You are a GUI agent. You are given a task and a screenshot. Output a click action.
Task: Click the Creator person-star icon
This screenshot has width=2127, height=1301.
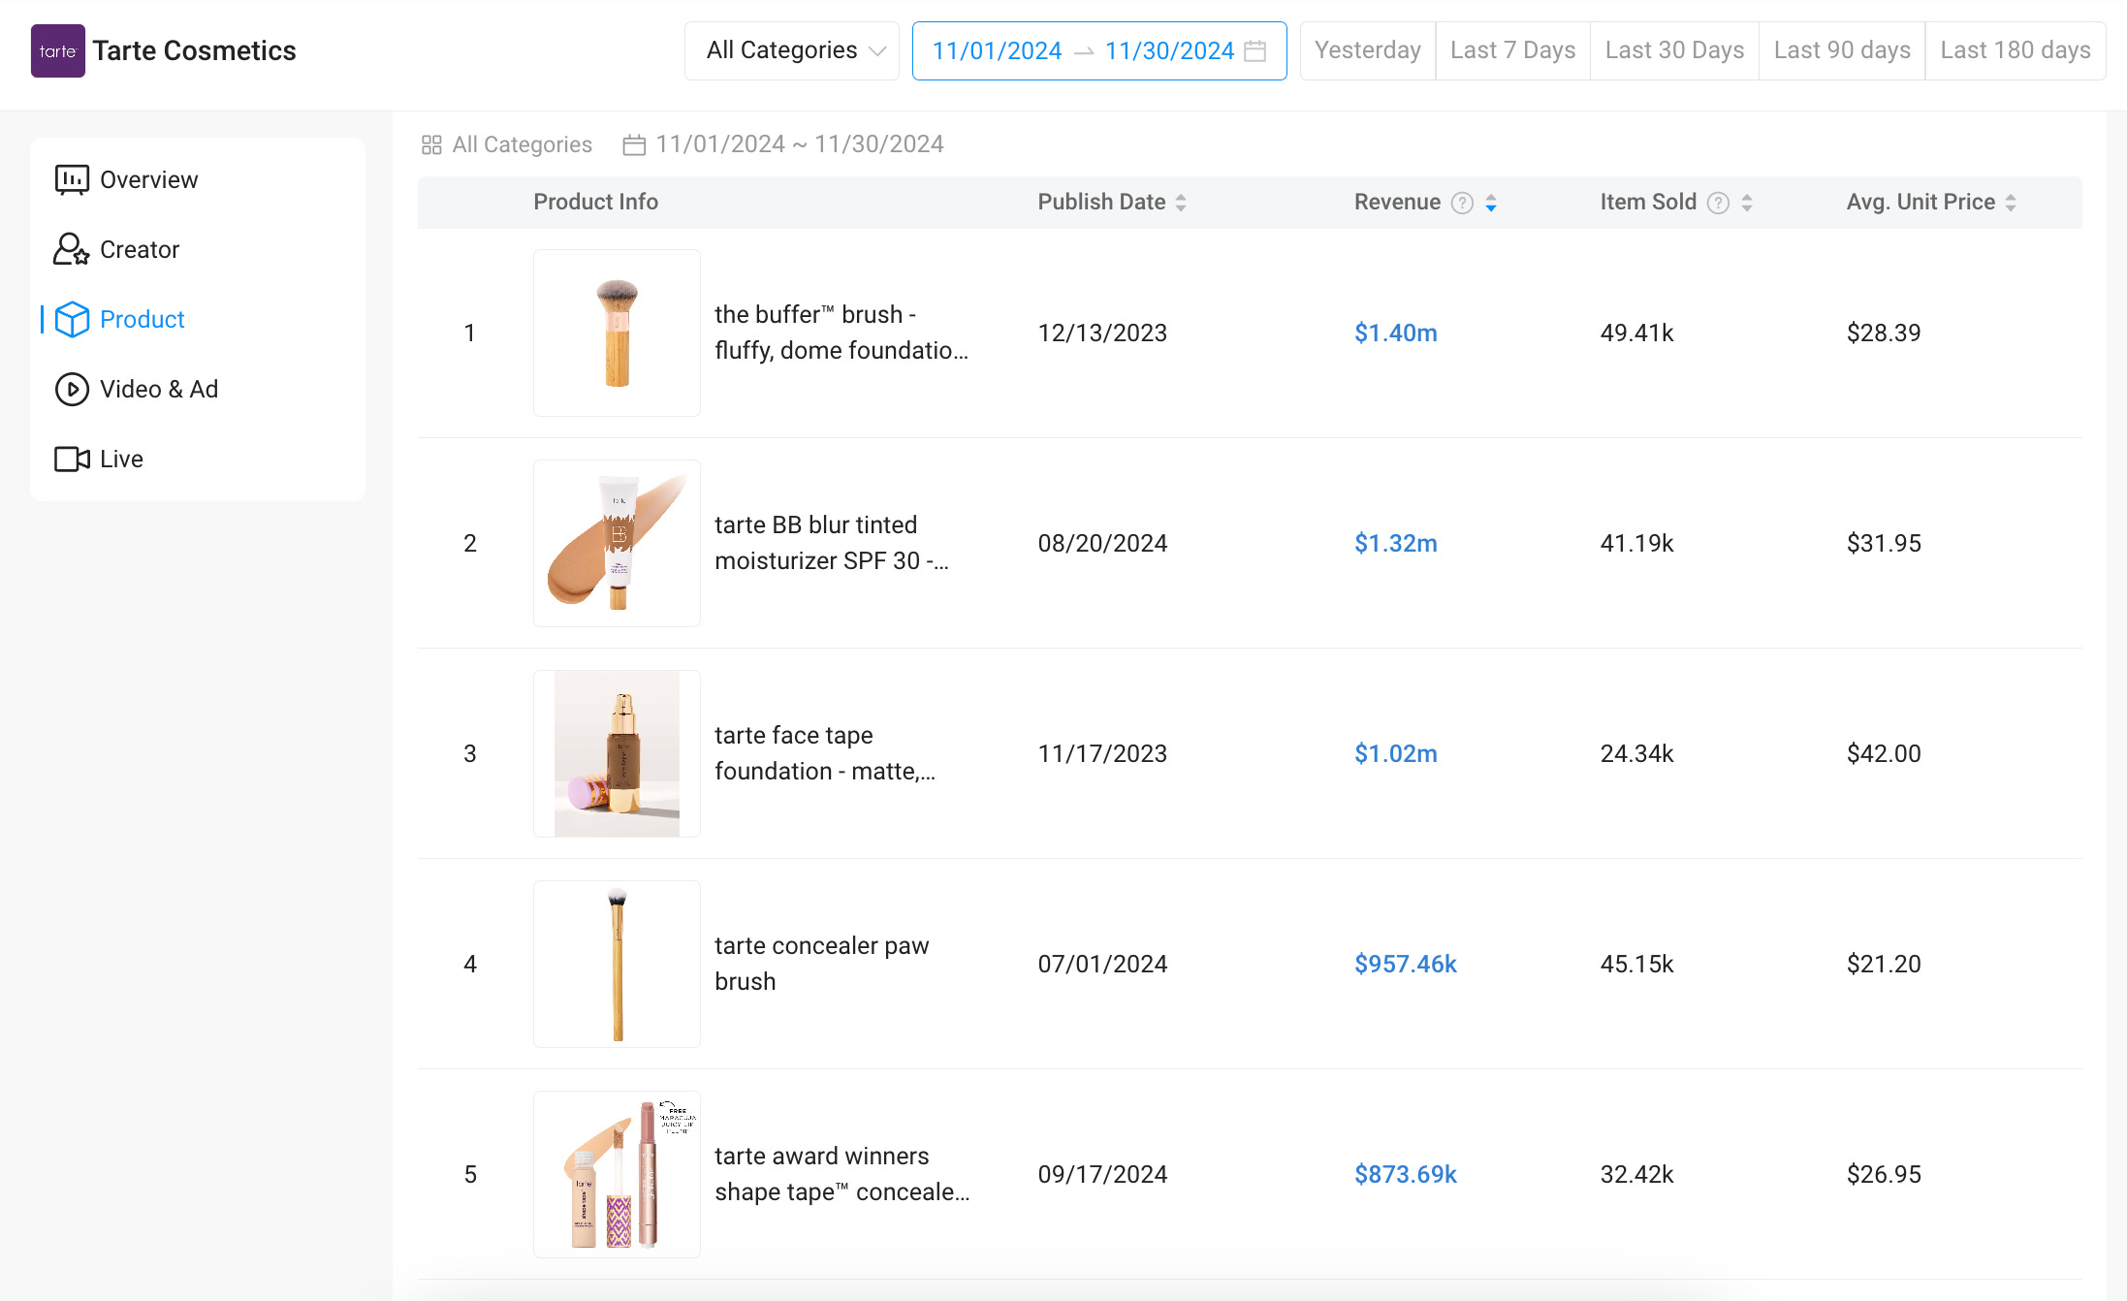pos(72,249)
